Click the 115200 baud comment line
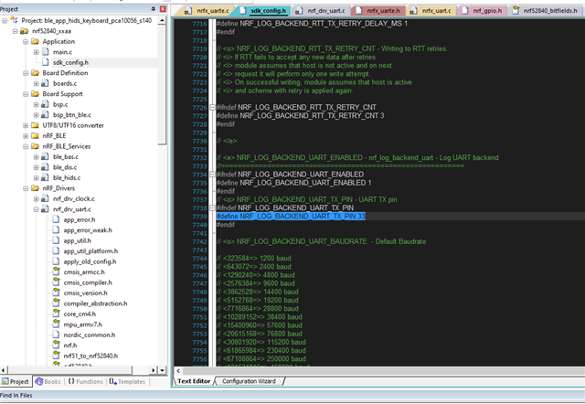Screen dimensions: 585x404 point(261,342)
